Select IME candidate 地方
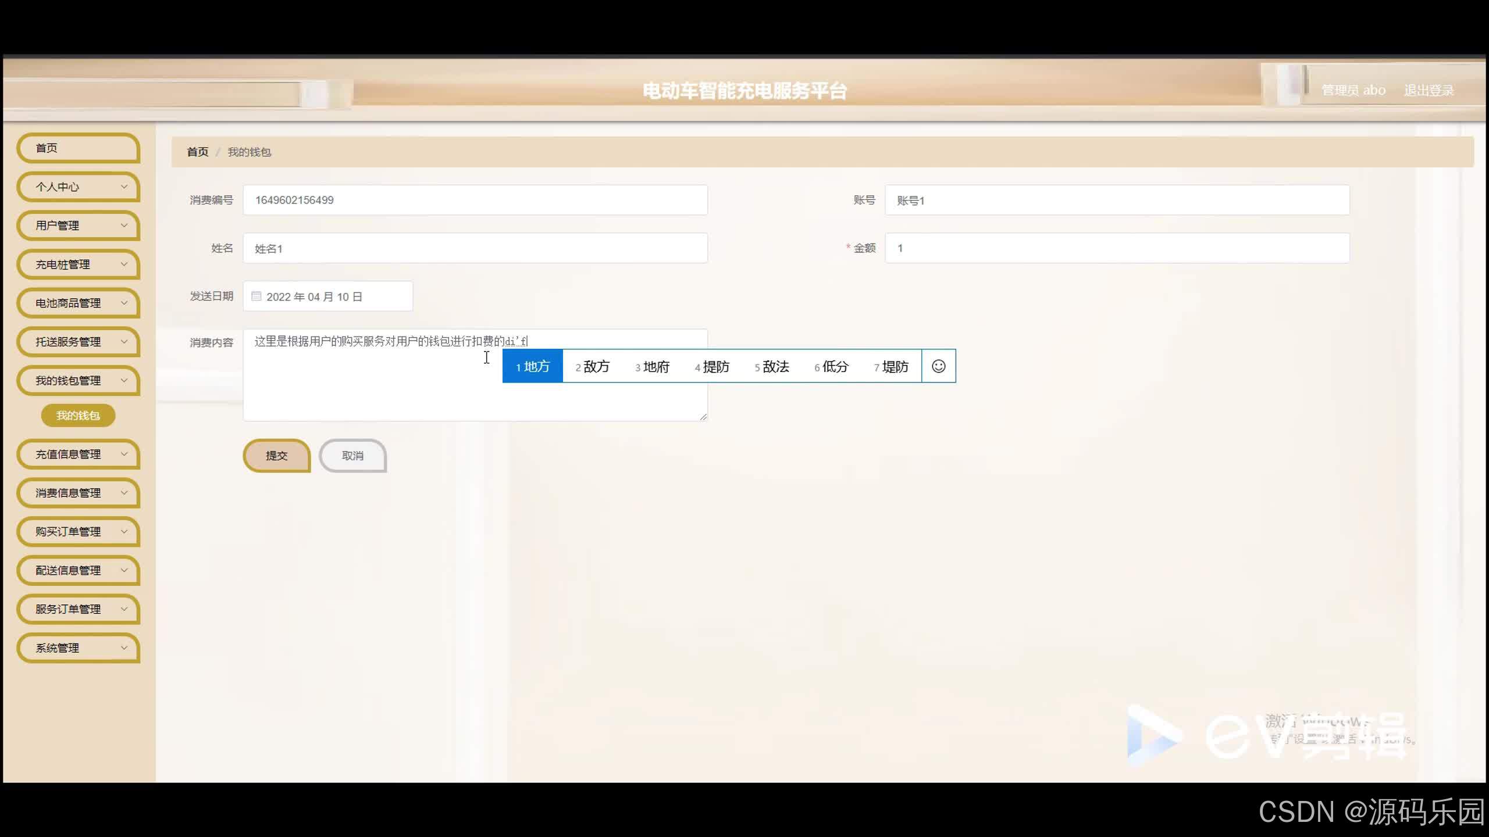Viewport: 1489px width, 837px height. click(x=533, y=366)
